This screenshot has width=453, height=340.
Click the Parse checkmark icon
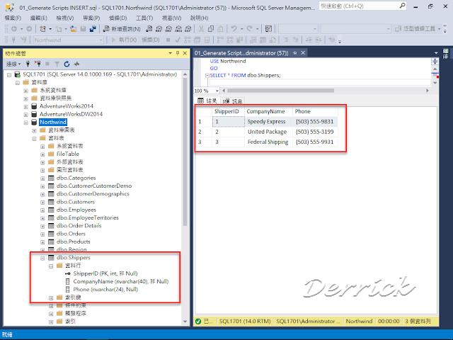point(178,40)
